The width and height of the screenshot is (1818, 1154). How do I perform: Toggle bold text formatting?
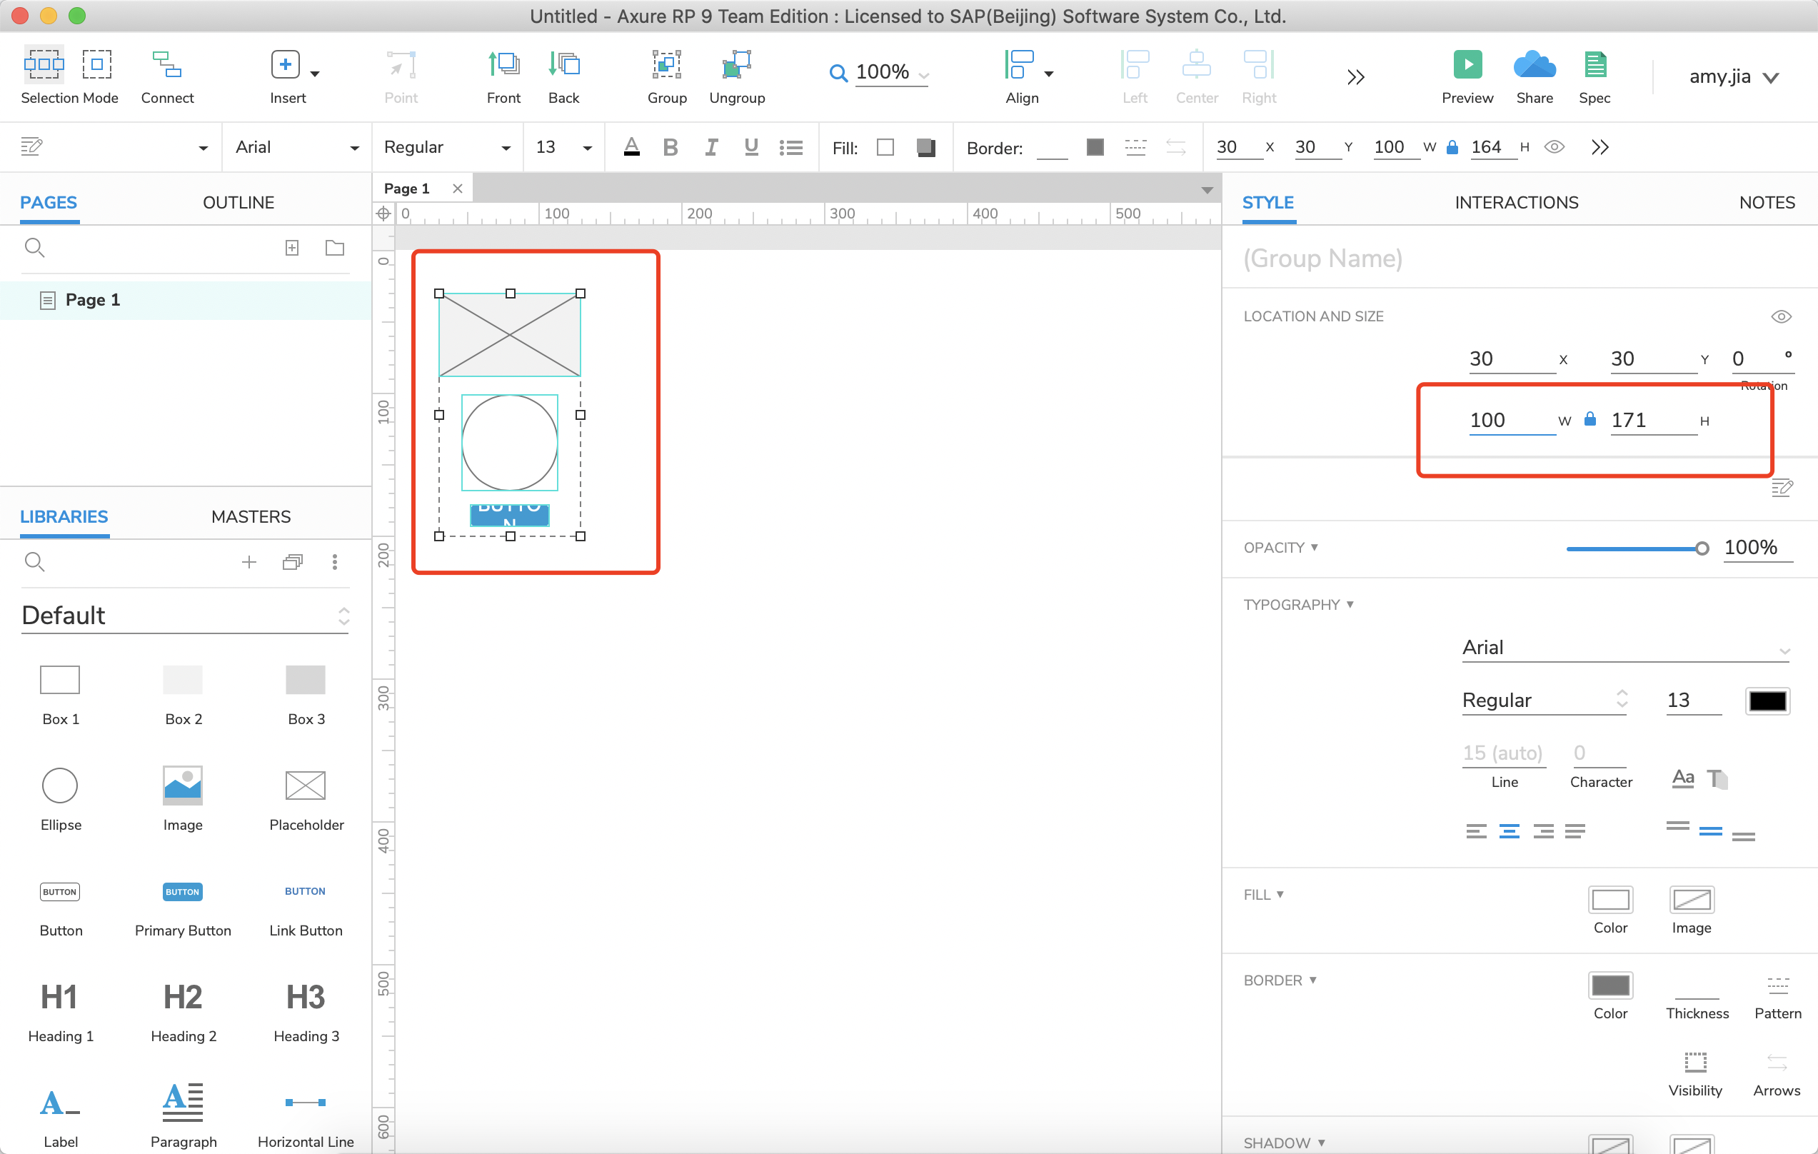pyautogui.click(x=670, y=147)
